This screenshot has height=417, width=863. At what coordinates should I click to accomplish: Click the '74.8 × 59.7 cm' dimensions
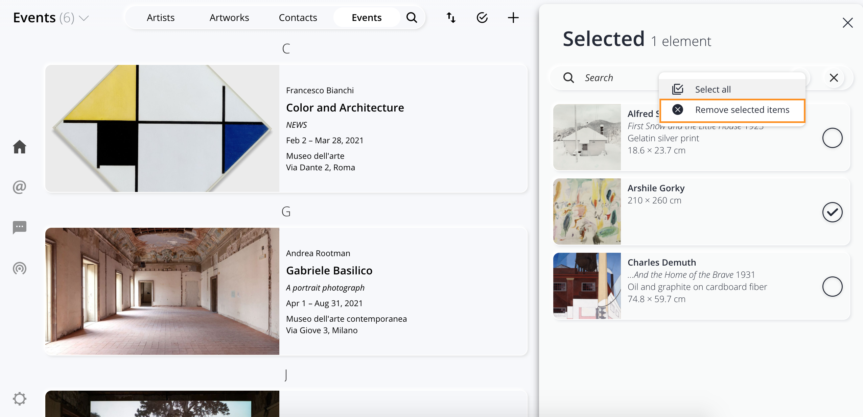656,299
